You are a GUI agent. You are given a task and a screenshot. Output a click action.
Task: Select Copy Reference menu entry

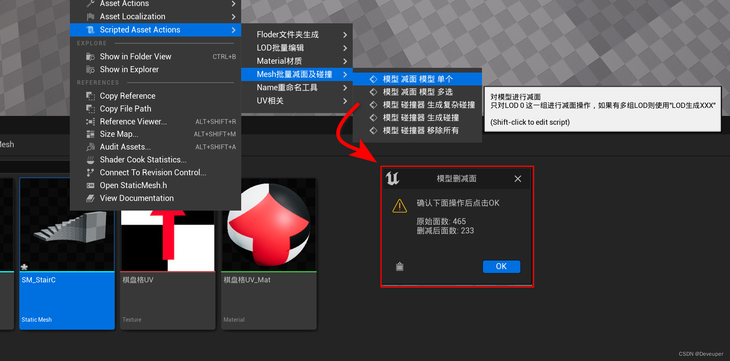click(x=155, y=96)
